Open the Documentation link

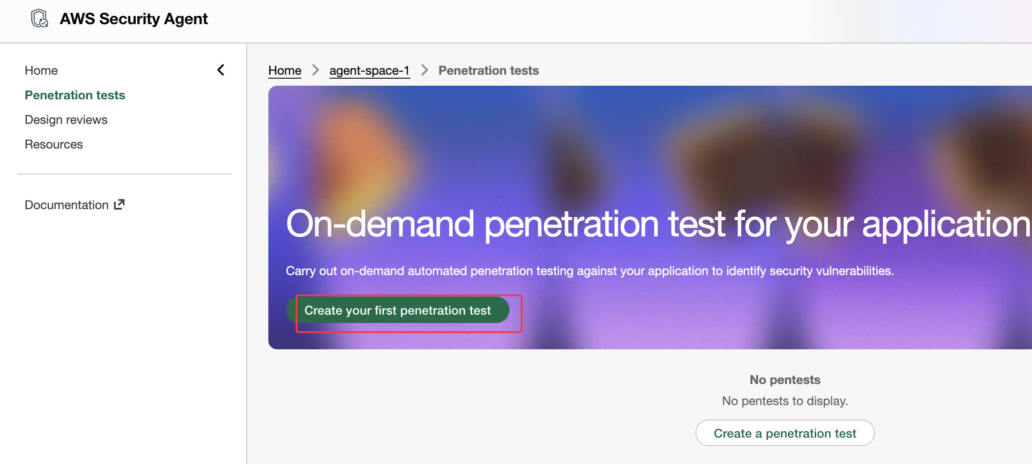[x=66, y=205]
